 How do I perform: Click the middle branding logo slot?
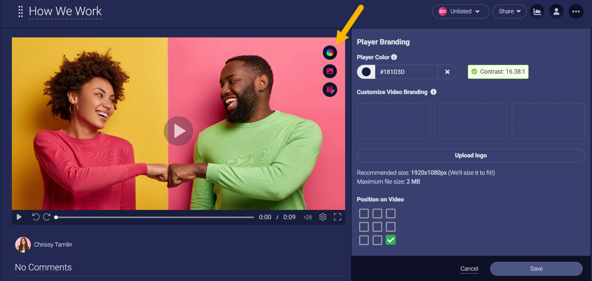coord(471,121)
